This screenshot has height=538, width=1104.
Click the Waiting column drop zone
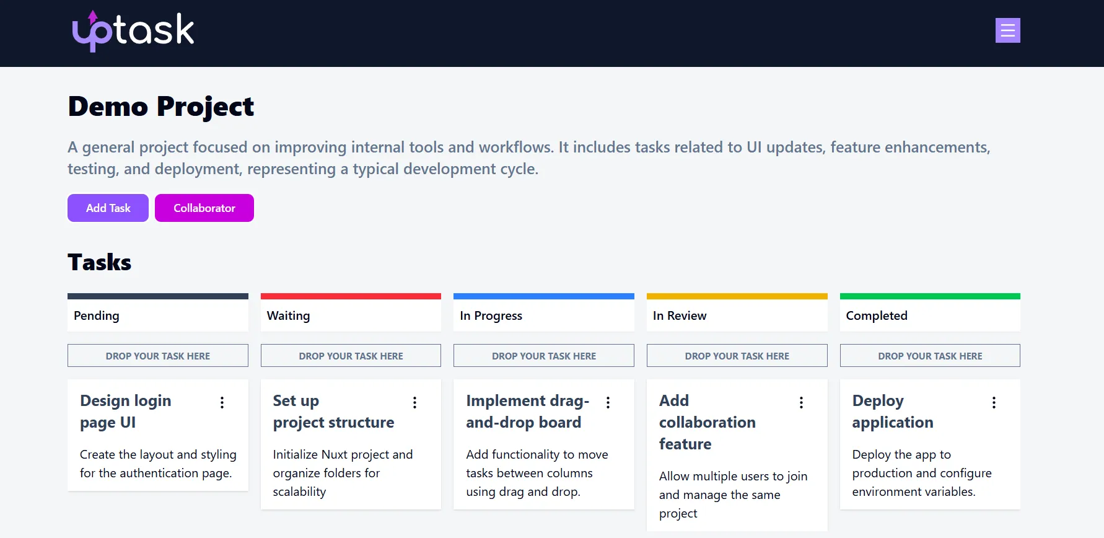point(351,356)
